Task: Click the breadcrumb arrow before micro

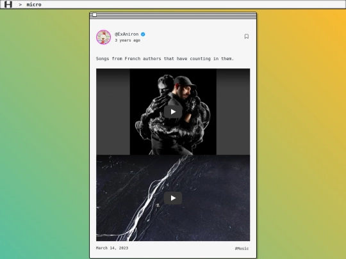Action: point(21,4)
